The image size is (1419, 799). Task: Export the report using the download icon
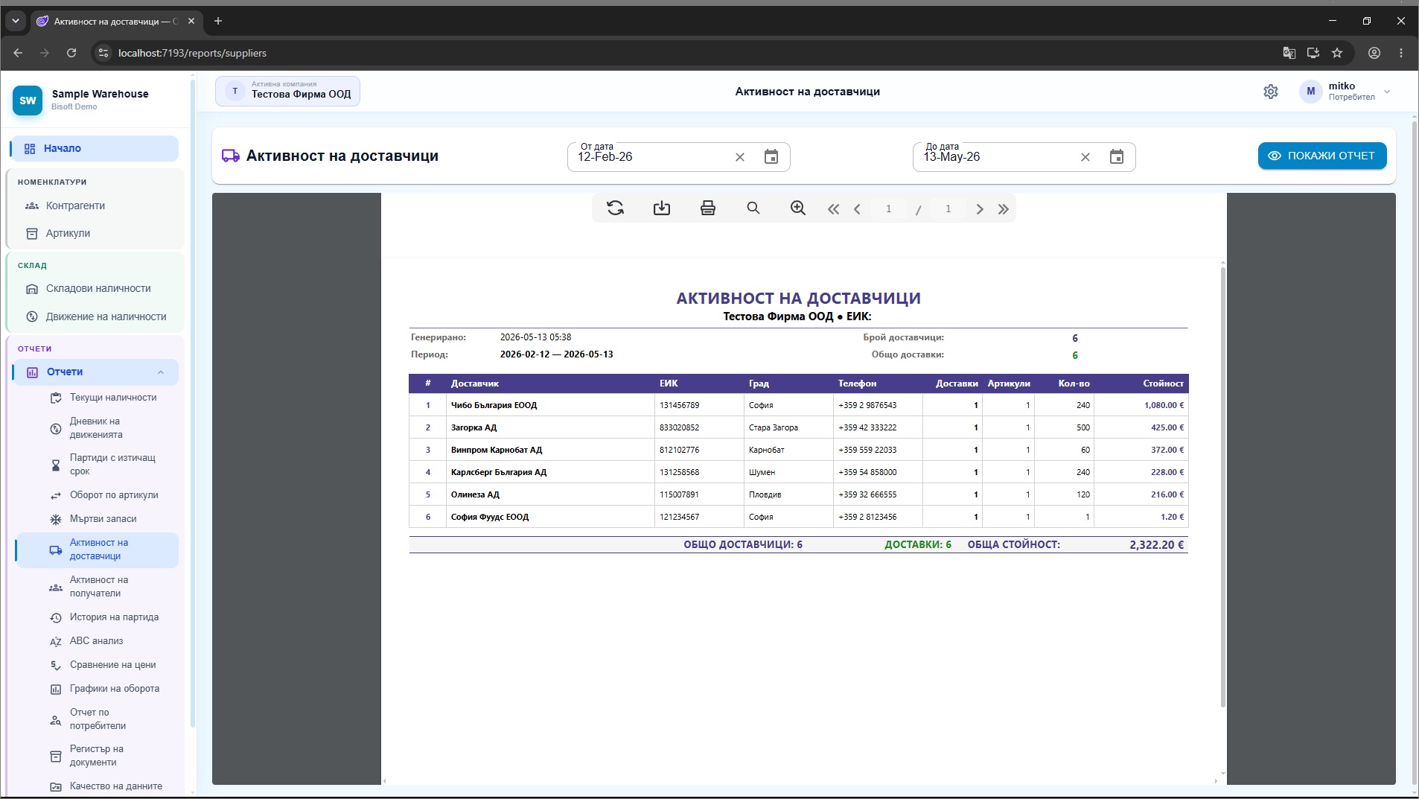click(x=662, y=208)
